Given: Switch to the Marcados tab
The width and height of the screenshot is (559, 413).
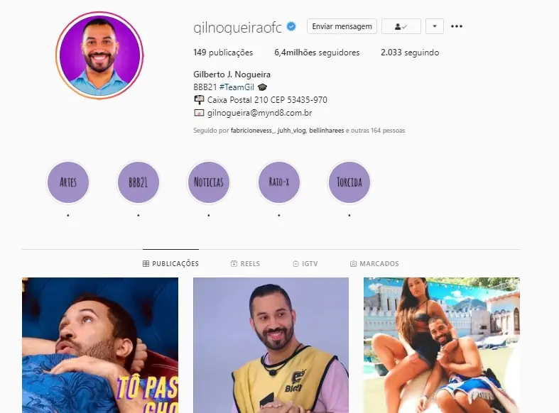Looking at the screenshot, I should click(x=374, y=263).
